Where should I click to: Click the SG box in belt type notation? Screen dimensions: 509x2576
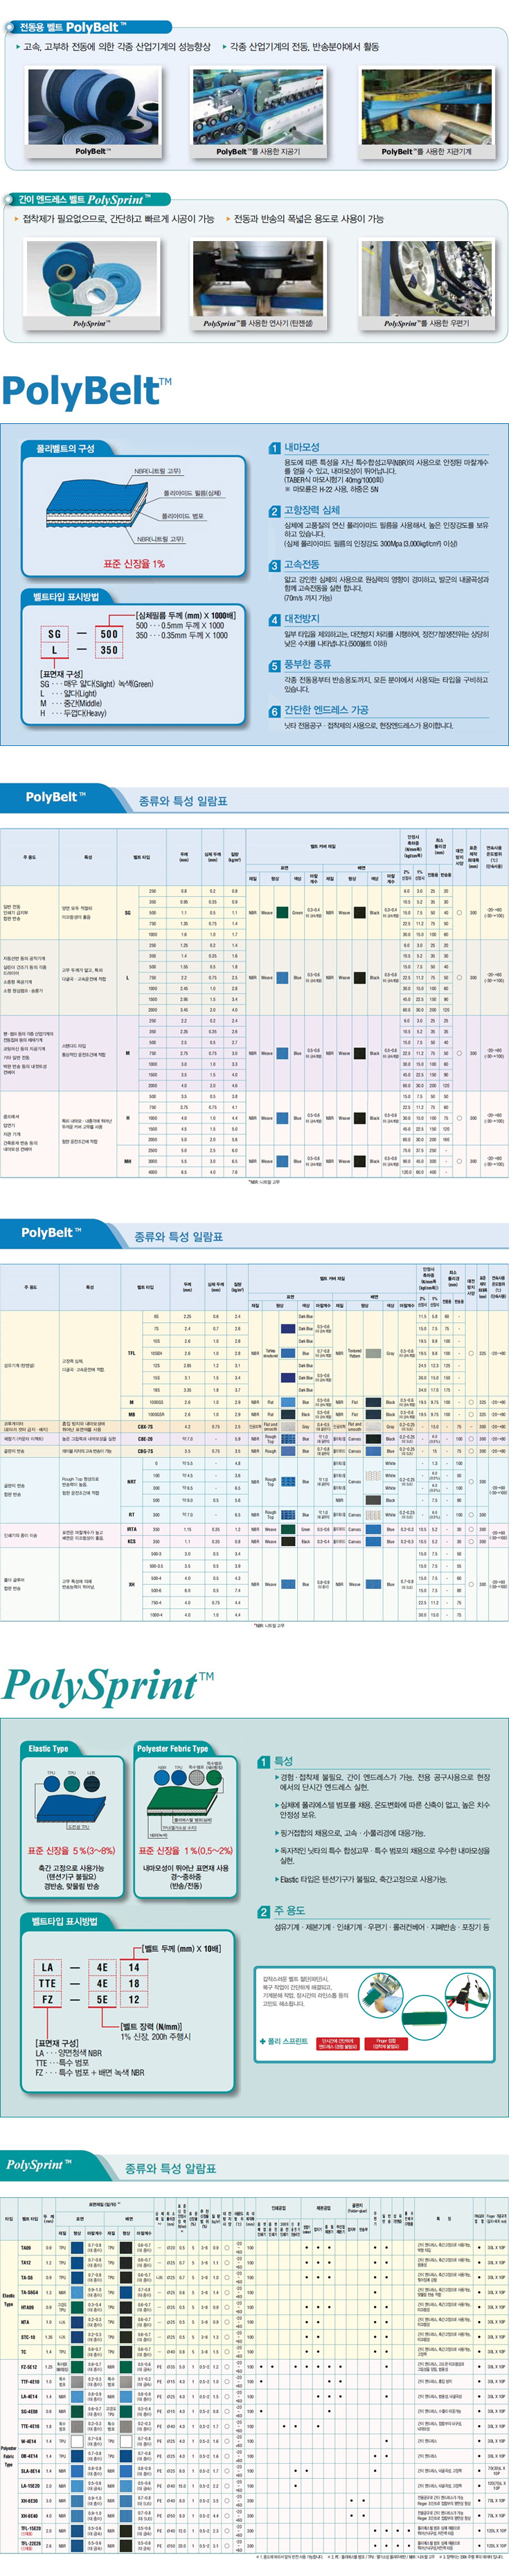point(55,634)
